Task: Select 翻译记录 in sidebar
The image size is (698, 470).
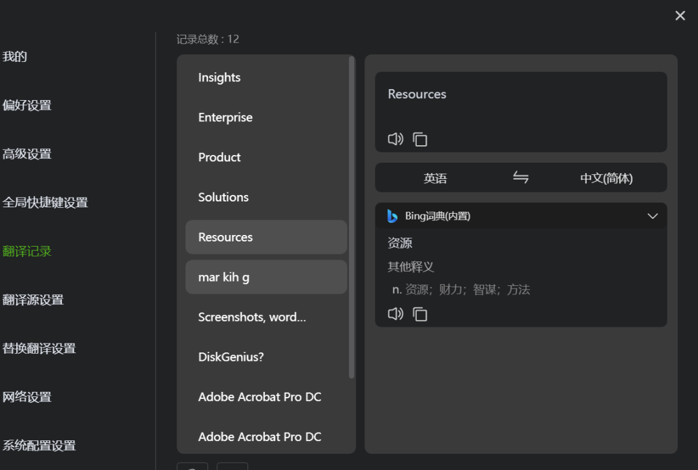Action: [26, 251]
